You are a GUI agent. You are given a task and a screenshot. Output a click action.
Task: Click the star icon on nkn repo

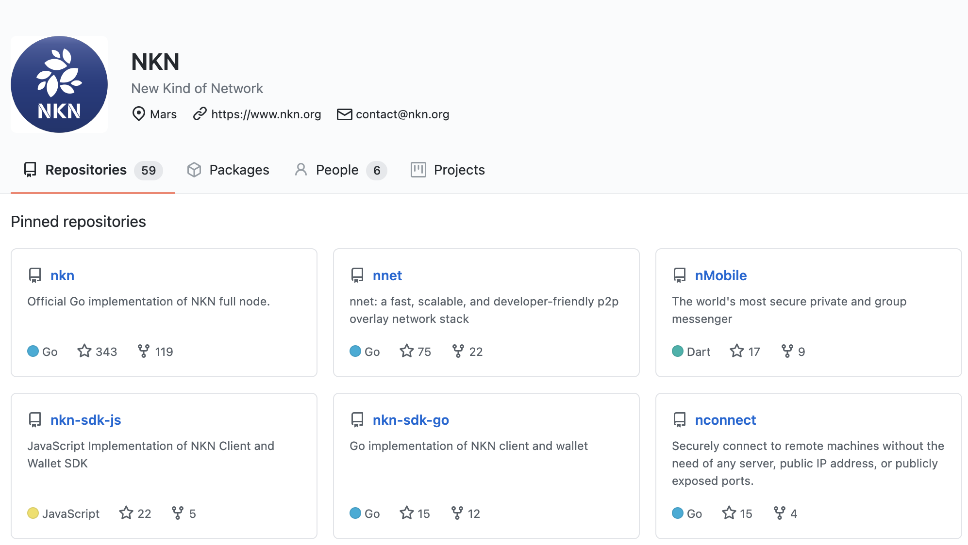pos(84,351)
